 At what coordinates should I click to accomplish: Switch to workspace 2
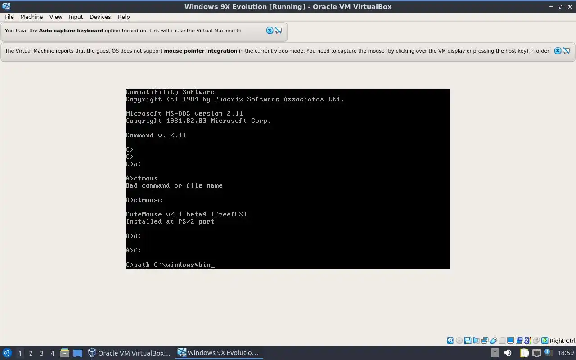[31, 353]
